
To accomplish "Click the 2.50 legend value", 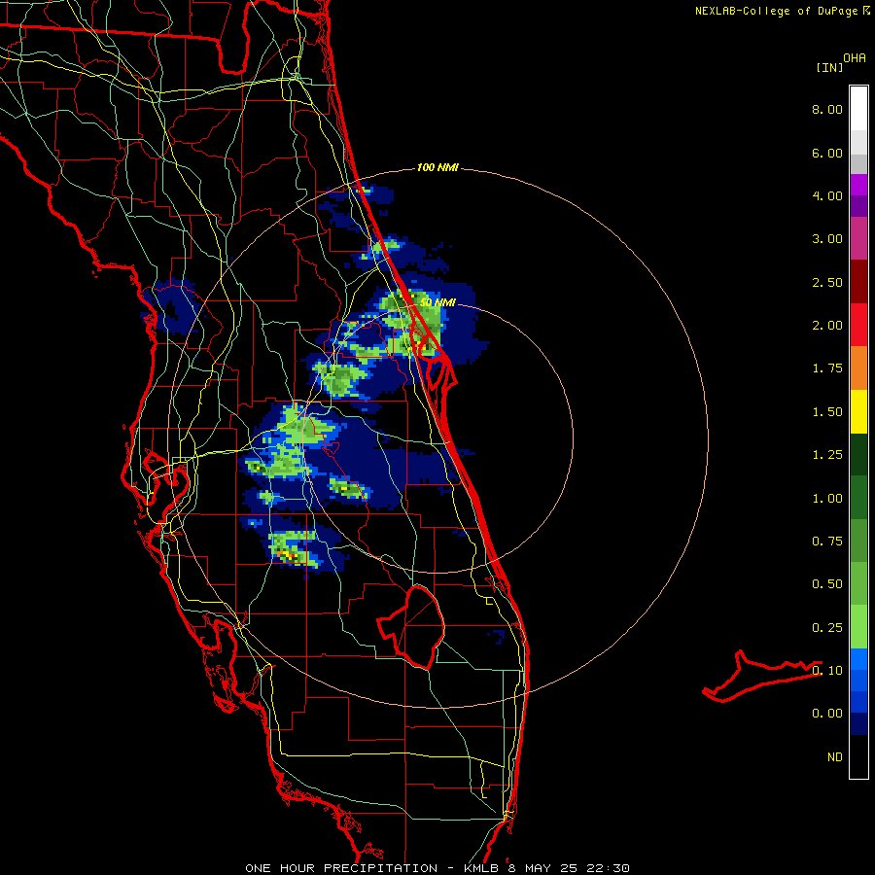I will [827, 282].
